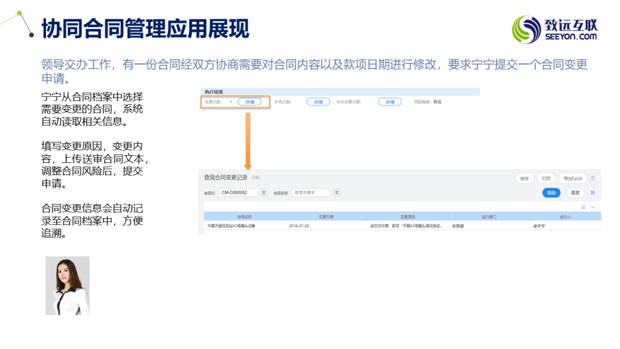This screenshot has width=620, height=349.
Task: Click the help question mark icon
Action: tap(593, 179)
